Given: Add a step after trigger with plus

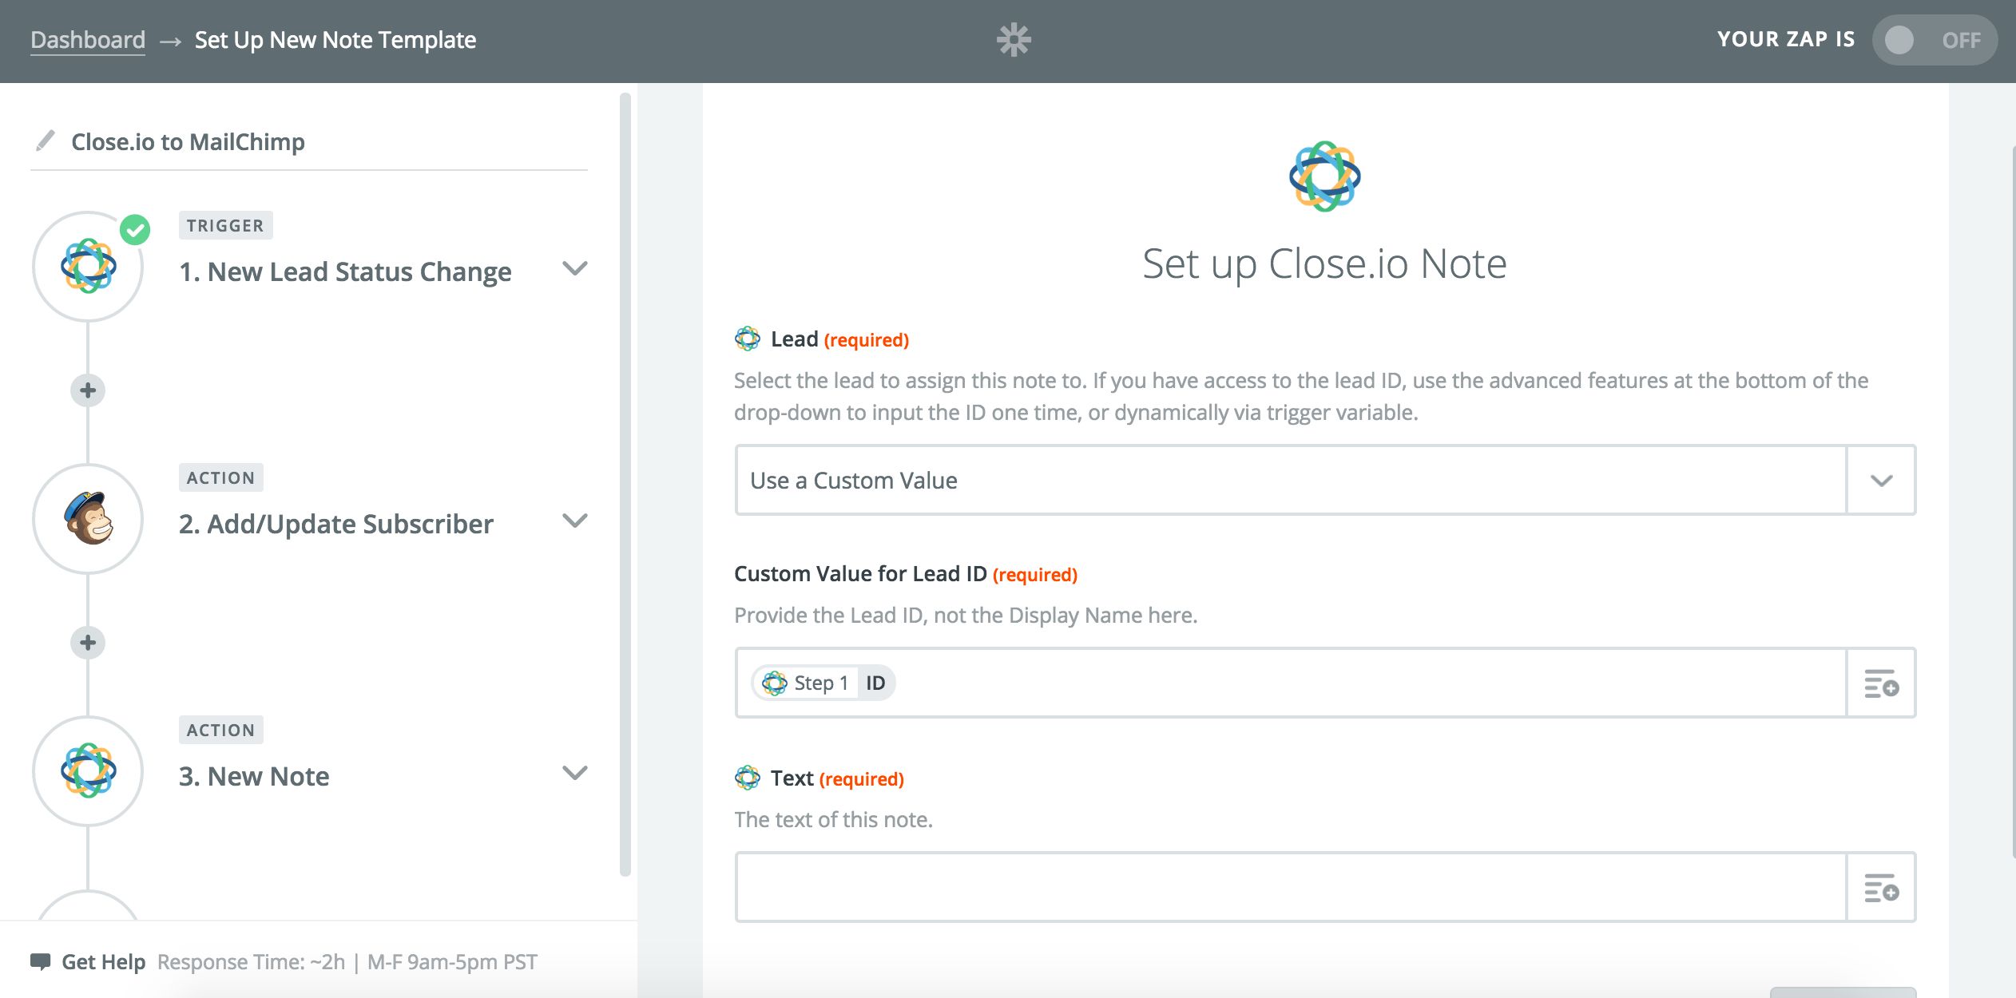Looking at the screenshot, I should [x=88, y=390].
